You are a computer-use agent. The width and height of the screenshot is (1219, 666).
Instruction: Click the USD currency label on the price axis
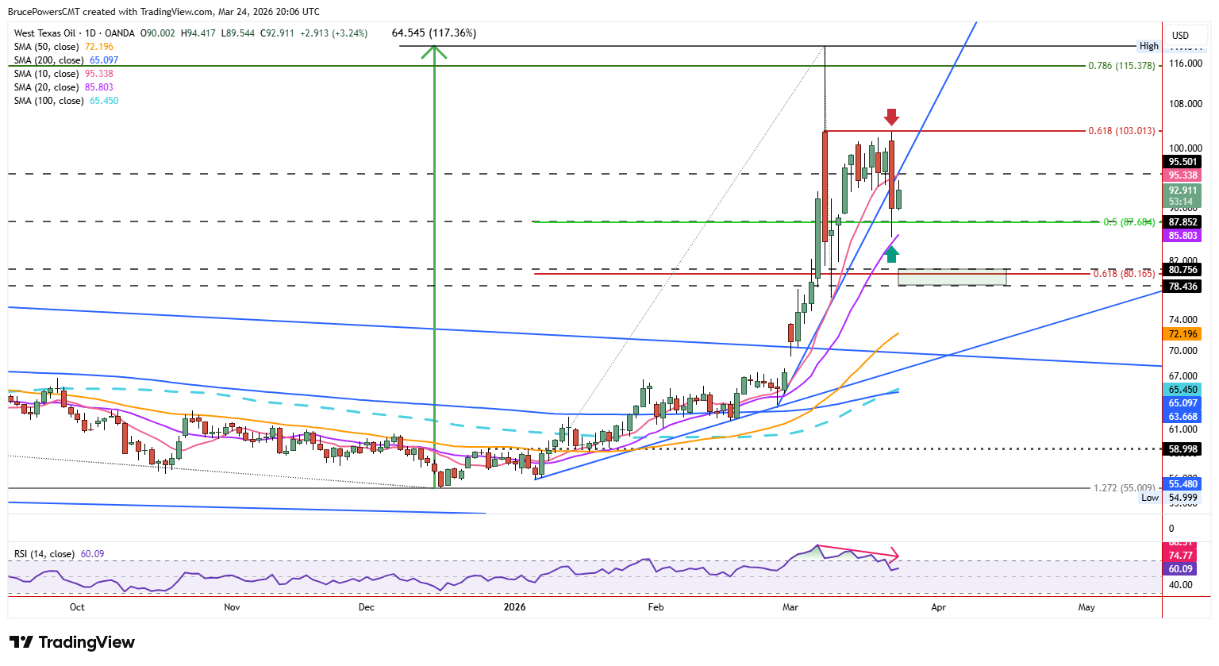click(x=1181, y=35)
